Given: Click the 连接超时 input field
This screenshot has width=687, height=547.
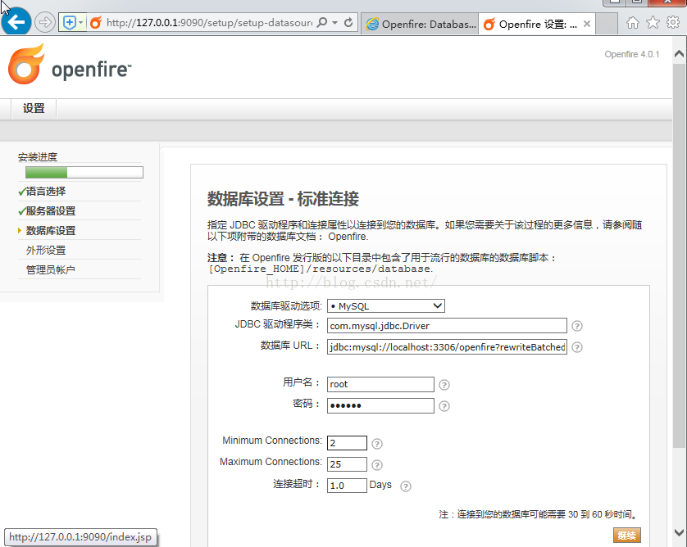Looking at the screenshot, I should (x=347, y=486).
